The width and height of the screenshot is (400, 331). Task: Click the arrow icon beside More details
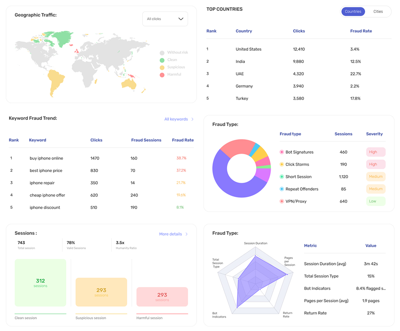(187, 234)
